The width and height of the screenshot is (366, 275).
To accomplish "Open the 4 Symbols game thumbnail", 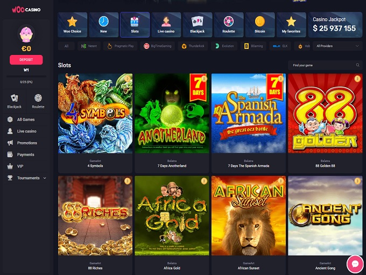I will pos(95,114).
